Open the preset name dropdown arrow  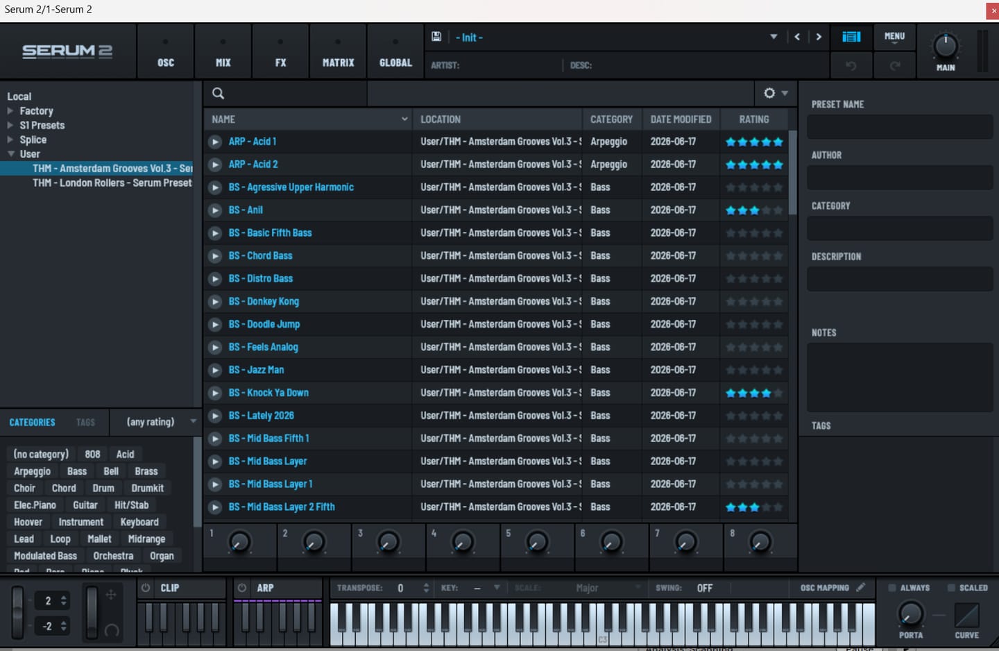coord(774,37)
